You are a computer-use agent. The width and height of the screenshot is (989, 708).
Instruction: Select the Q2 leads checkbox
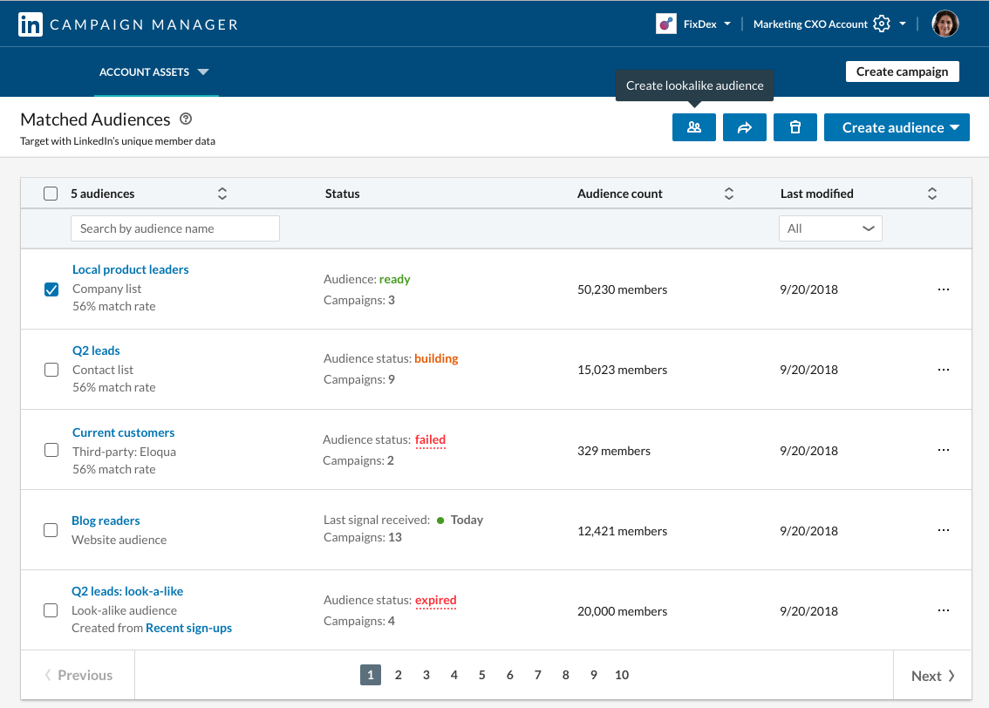click(x=51, y=370)
